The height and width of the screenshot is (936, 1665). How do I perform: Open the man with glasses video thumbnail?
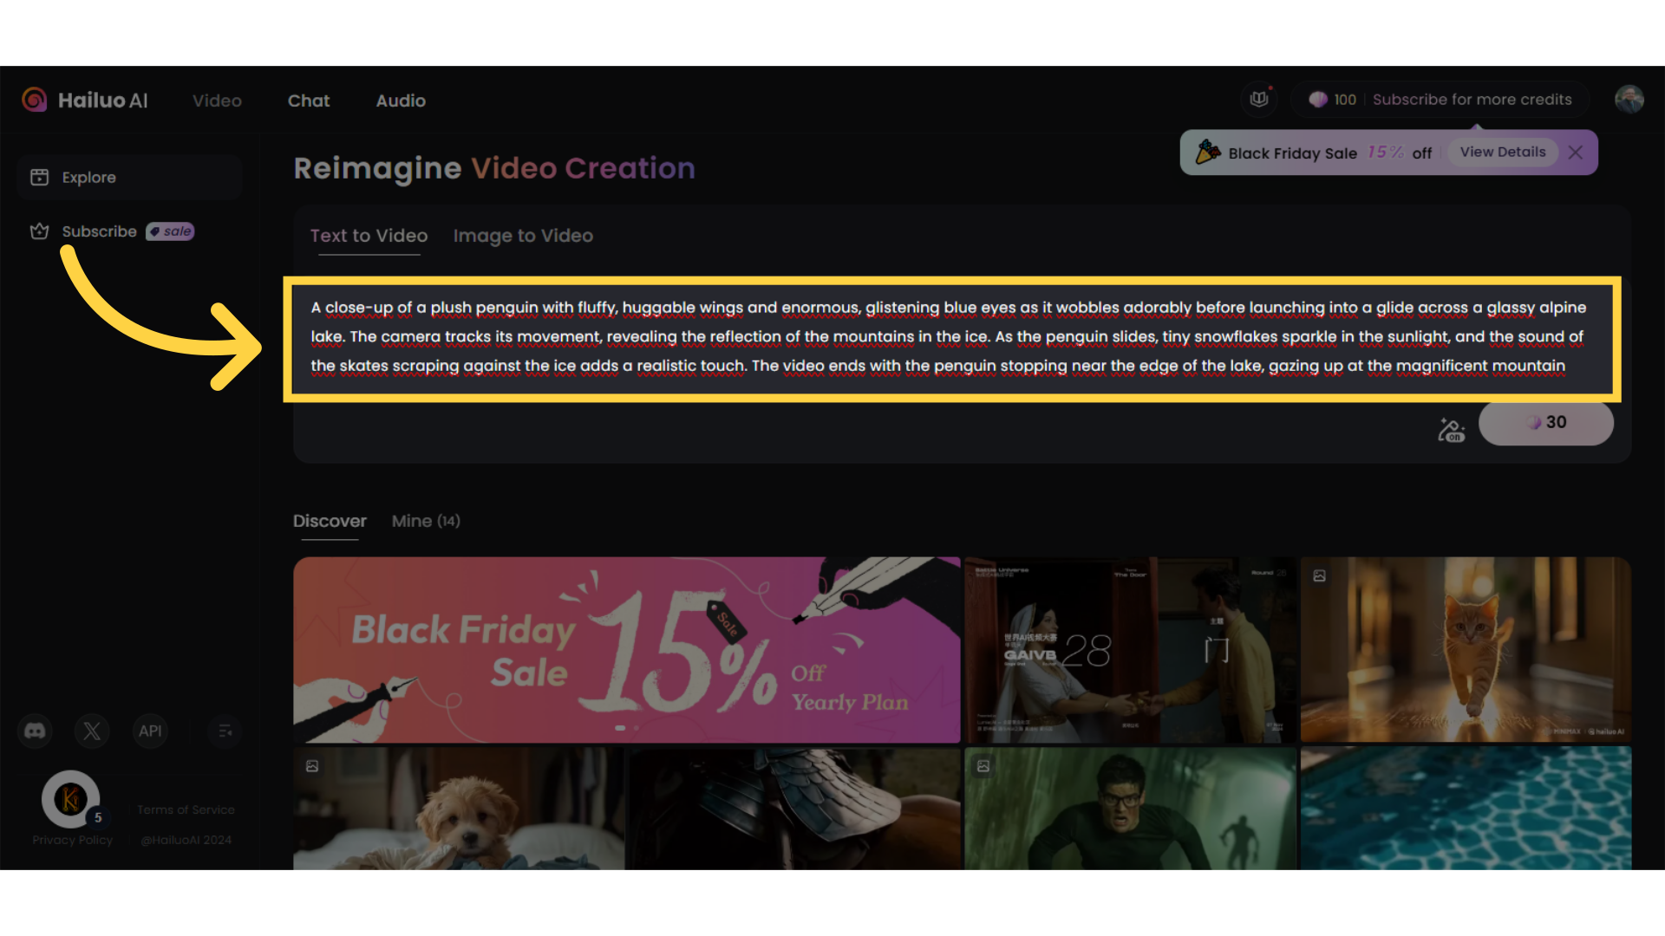[1130, 809]
